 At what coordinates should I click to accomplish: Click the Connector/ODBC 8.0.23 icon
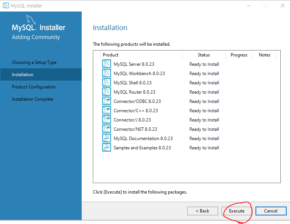(107, 101)
